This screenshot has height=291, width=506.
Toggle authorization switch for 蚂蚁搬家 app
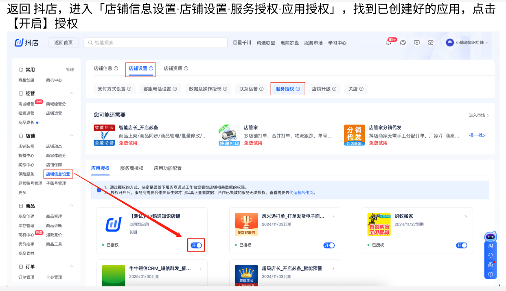click(x=462, y=245)
